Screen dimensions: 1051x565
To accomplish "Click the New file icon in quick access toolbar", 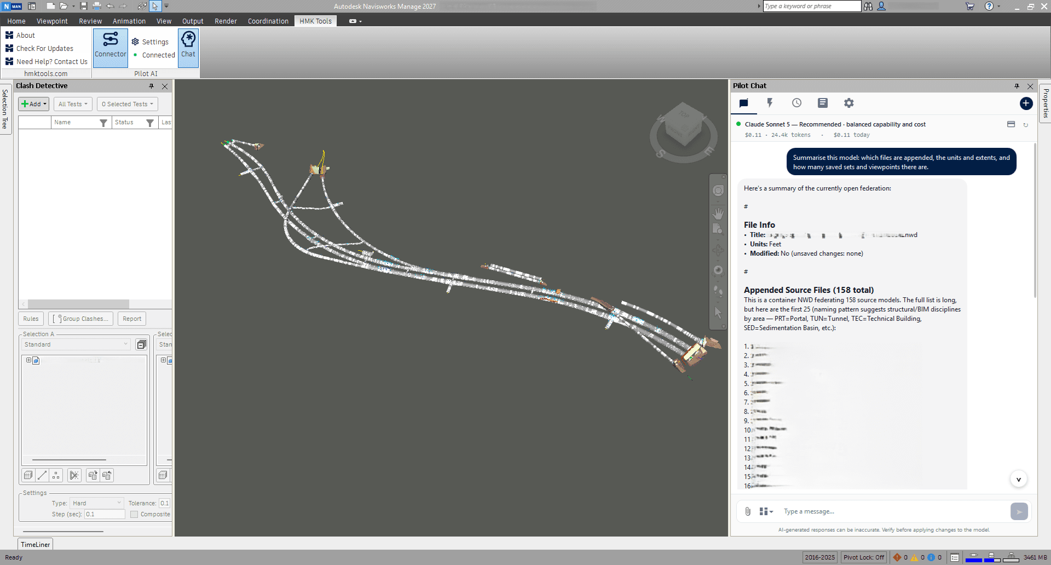I will (x=50, y=6).
